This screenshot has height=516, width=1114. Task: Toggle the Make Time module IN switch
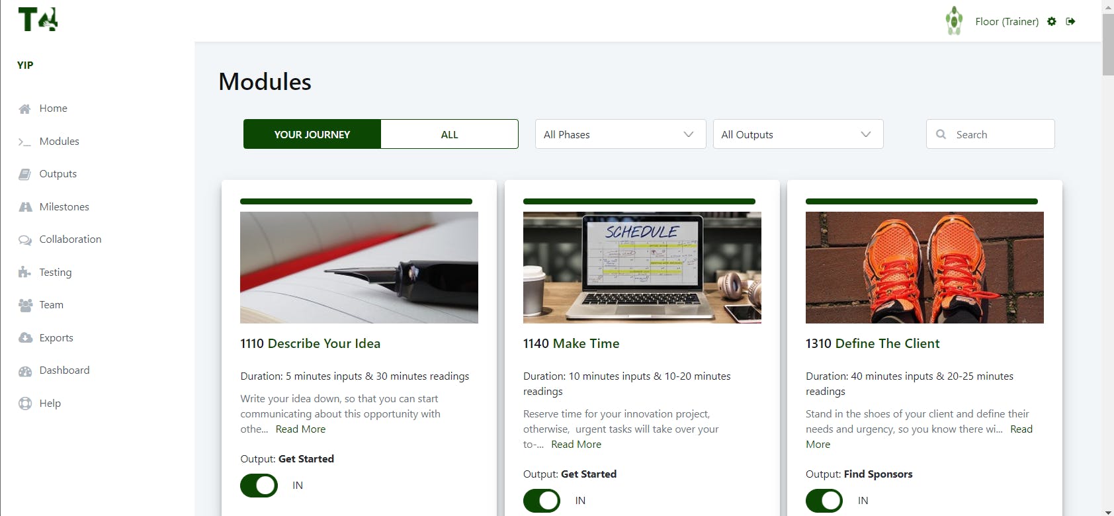point(542,501)
